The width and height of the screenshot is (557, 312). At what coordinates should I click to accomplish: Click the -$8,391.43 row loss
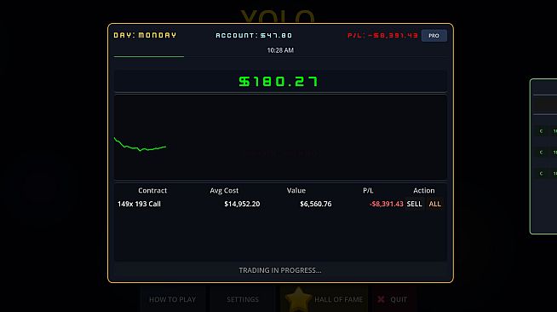click(x=386, y=204)
